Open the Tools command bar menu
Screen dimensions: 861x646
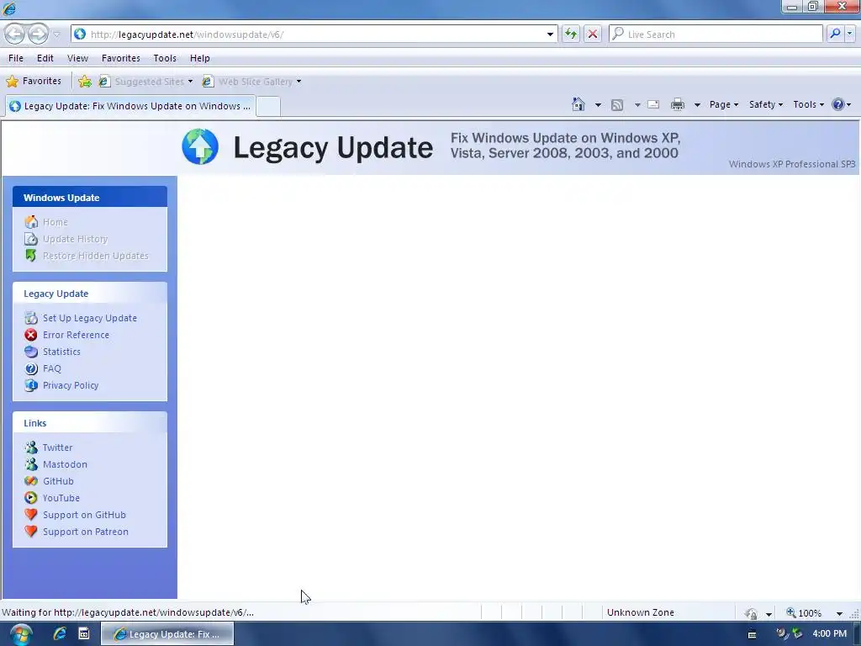808,104
